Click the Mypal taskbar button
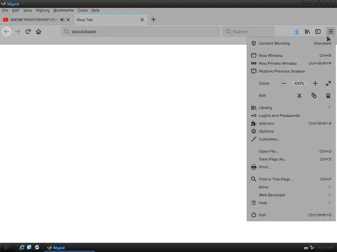The image size is (337, 252). (x=69, y=248)
